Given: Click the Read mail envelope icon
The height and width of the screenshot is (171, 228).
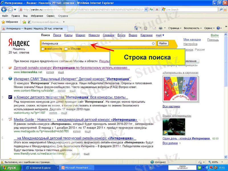Looking at the screenshot, I should tap(154, 28).
